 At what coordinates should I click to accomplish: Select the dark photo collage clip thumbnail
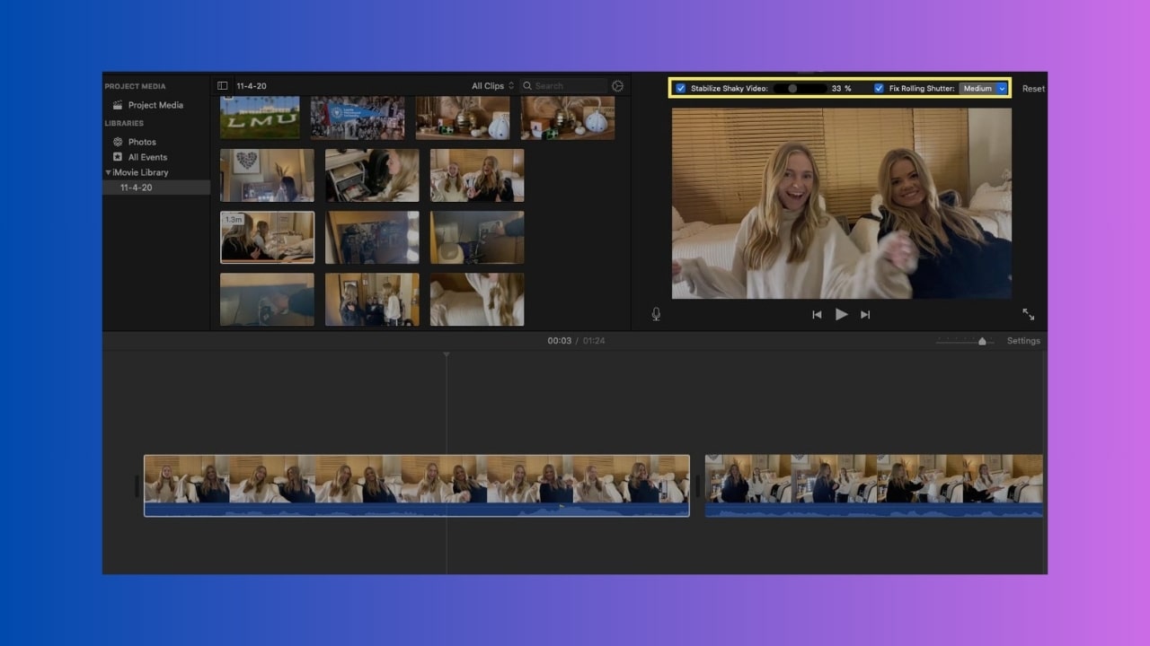tap(372, 237)
